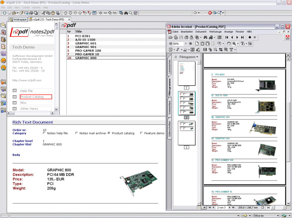
Task: Open dropdown beside Acrobat text select tool
Action: tap(246, 44)
